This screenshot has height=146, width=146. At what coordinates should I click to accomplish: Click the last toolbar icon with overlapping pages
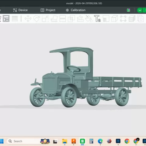(x=140, y=19)
